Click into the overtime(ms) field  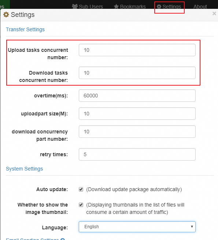point(137,96)
